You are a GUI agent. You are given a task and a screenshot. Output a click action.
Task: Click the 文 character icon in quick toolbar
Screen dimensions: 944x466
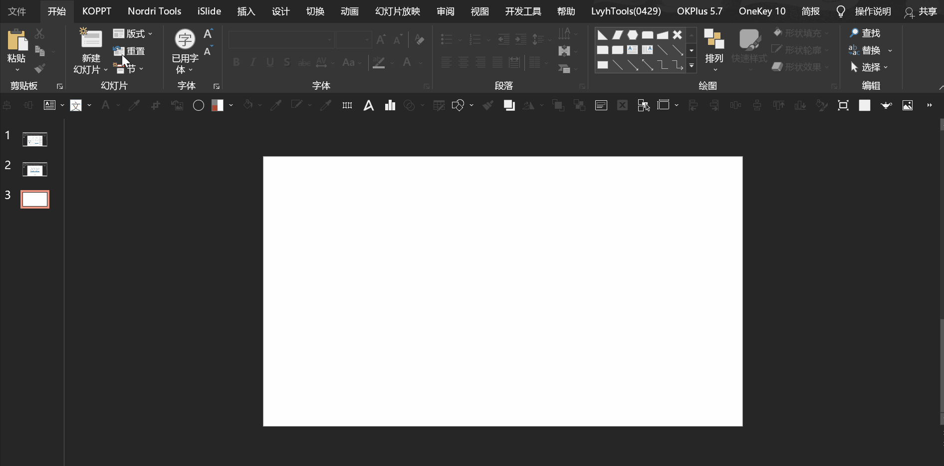[x=76, y=105]
